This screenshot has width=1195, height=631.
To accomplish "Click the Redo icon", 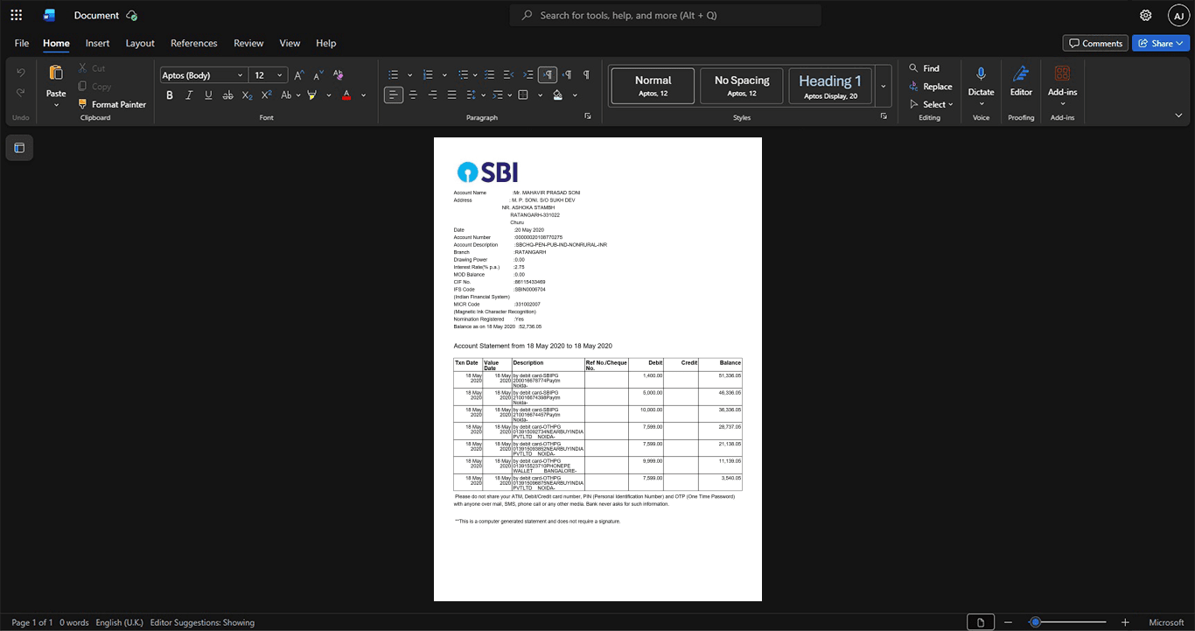I will pos(21,92).
